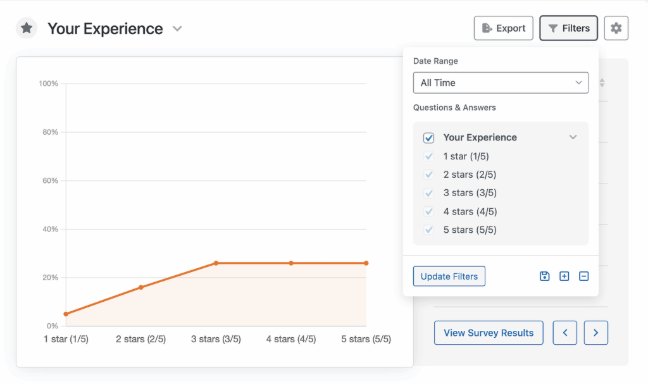Open the settings gear menu
The image size is (648, 384).
[616, 28]
